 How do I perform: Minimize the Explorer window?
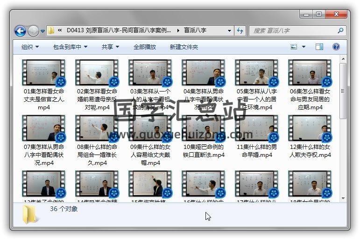coord(306,14)
